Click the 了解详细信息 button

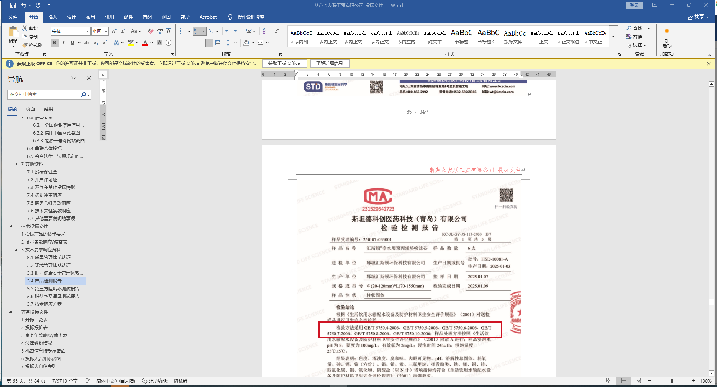click(x=330, y=63)
